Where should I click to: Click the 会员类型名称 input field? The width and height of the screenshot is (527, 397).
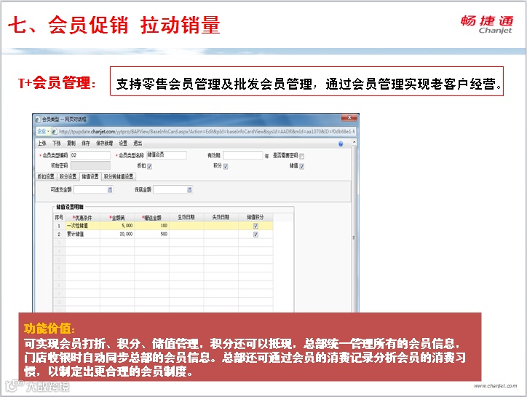pyautogui.click(x=167, y=154)
